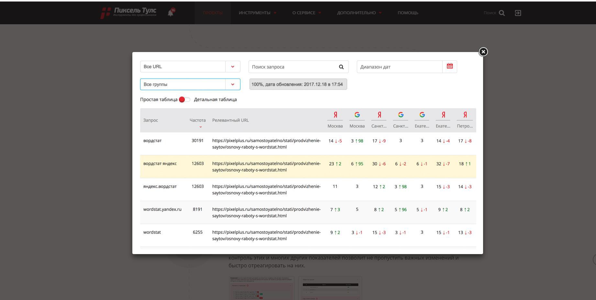
Task: Click the magnifier in Поиск запроса field
Action: 341,67
